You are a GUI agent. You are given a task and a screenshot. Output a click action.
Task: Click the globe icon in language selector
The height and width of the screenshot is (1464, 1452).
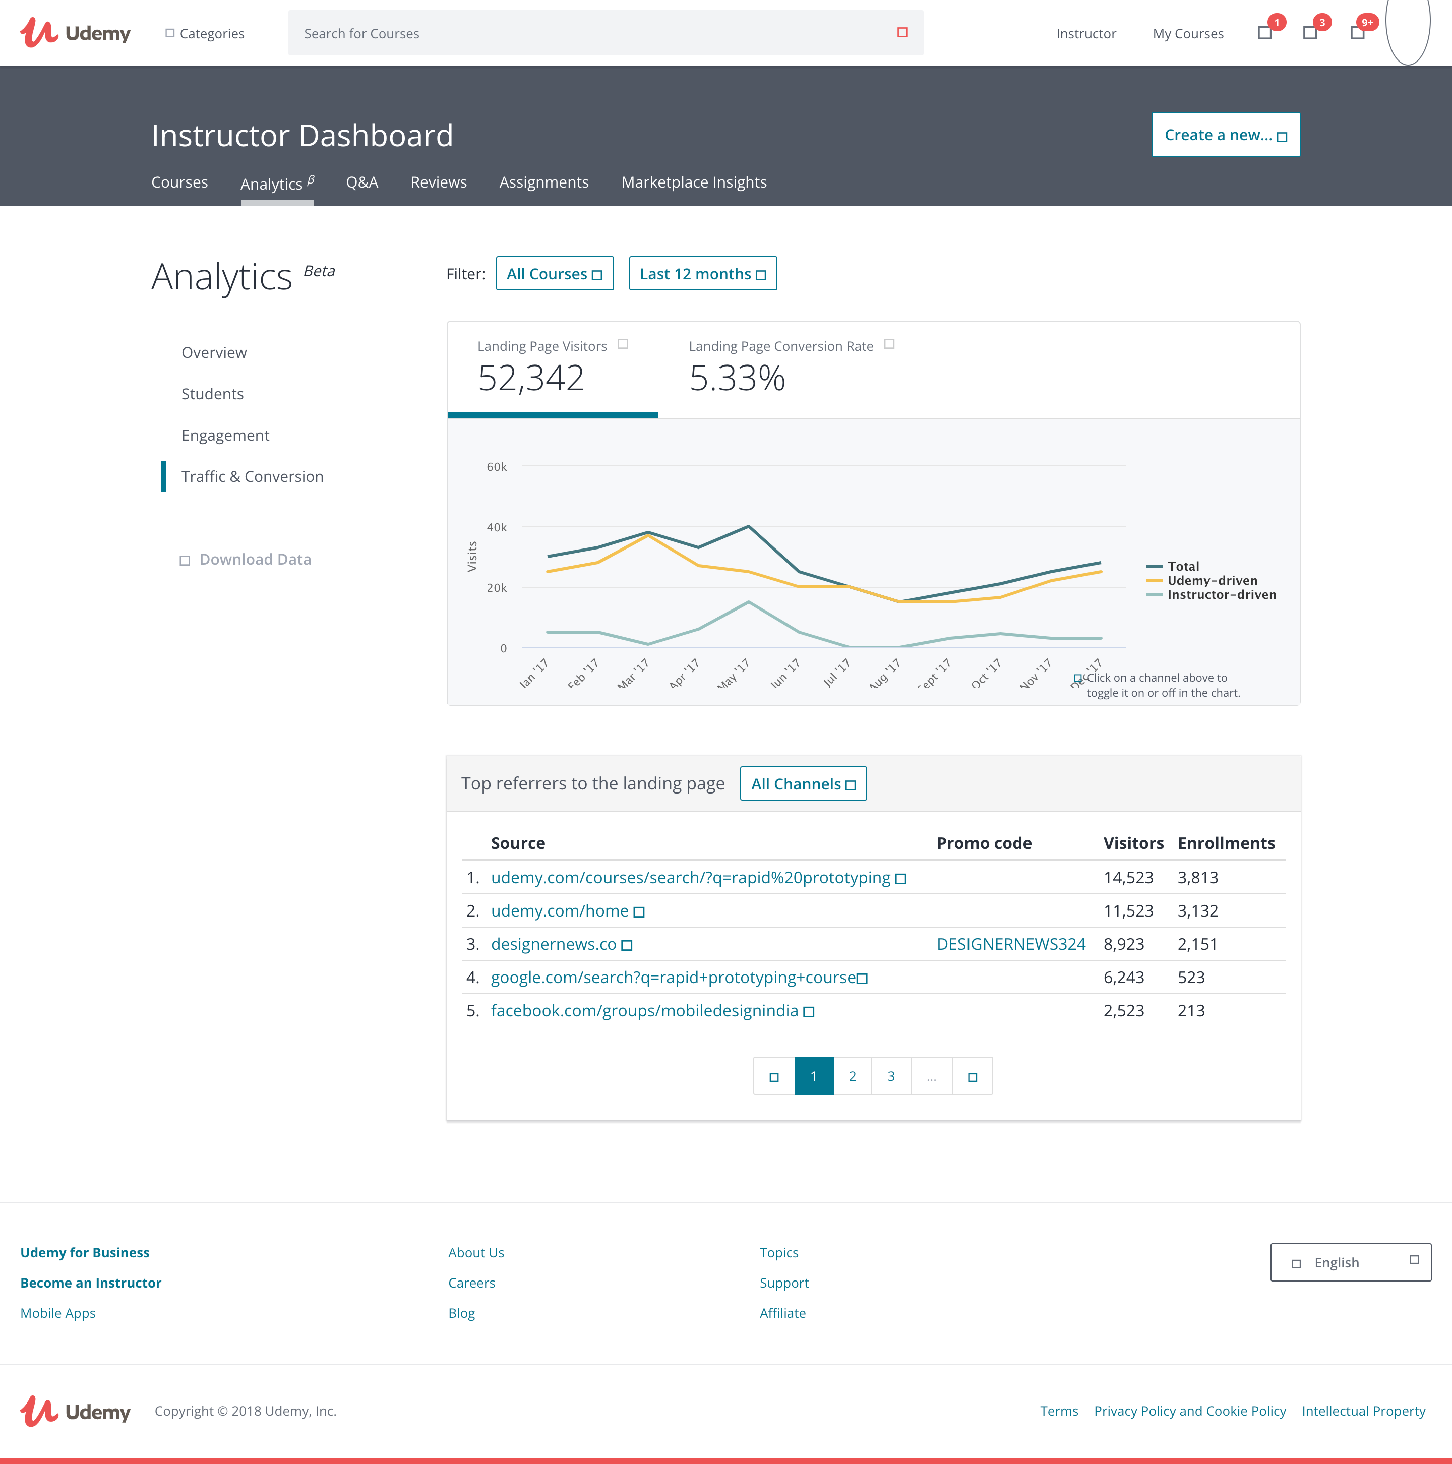click(1296, 1264)
